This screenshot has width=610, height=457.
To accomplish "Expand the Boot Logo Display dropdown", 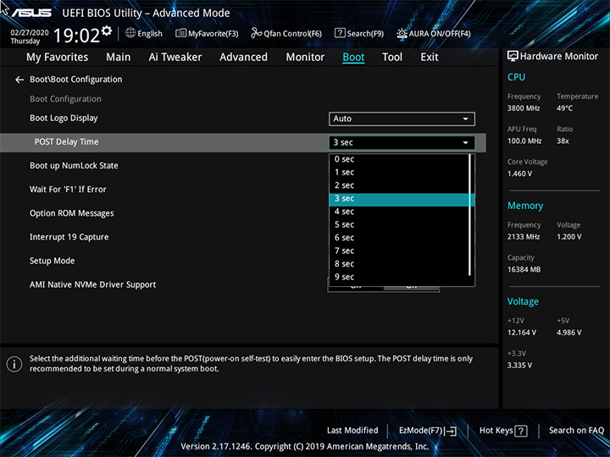I will coord(402,119).
